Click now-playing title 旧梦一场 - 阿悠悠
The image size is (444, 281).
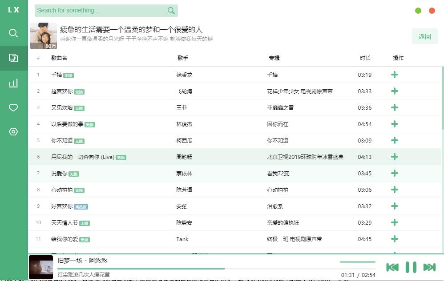[x=82, y=261]
